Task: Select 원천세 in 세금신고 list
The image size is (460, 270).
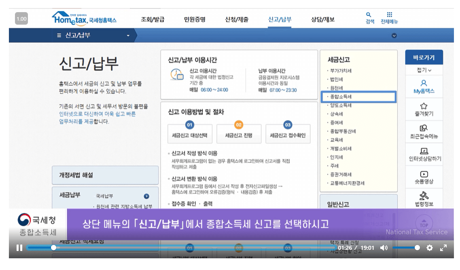Action: pos(337,88)
